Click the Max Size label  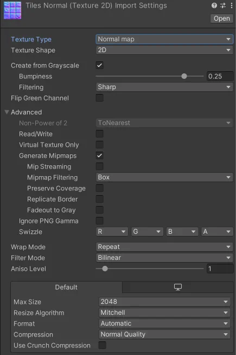(27, 302)
